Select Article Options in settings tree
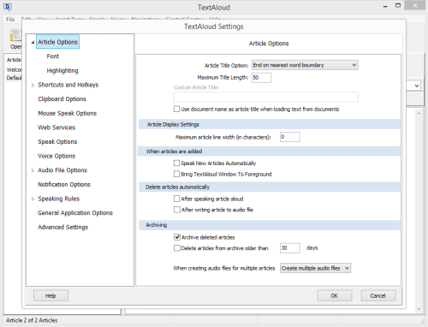428x327 pixels. click(57, 42)
